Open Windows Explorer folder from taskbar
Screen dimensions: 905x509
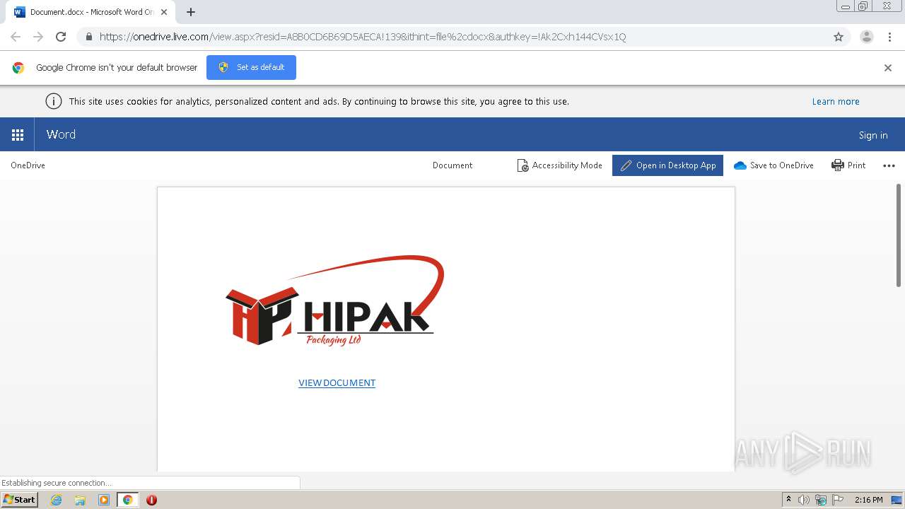(x=80, y=500)
